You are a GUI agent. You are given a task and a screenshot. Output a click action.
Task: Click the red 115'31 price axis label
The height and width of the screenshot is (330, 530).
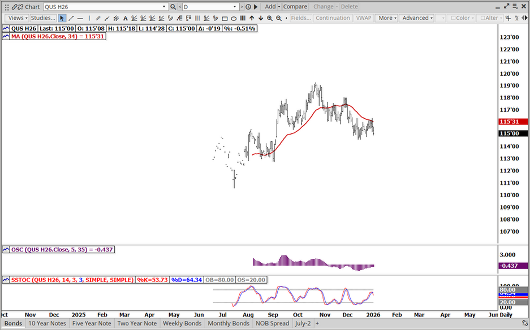point(513,121)
